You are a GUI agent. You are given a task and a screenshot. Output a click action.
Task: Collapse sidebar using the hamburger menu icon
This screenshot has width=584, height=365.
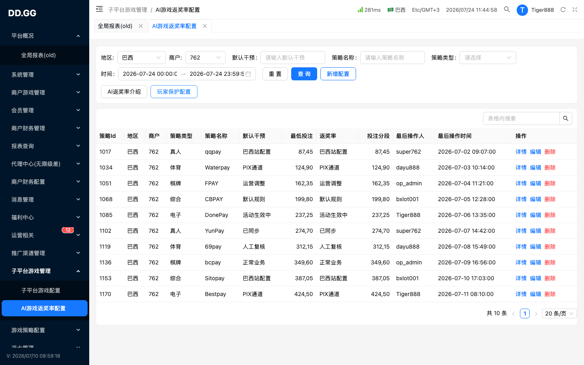click(99, 9)
